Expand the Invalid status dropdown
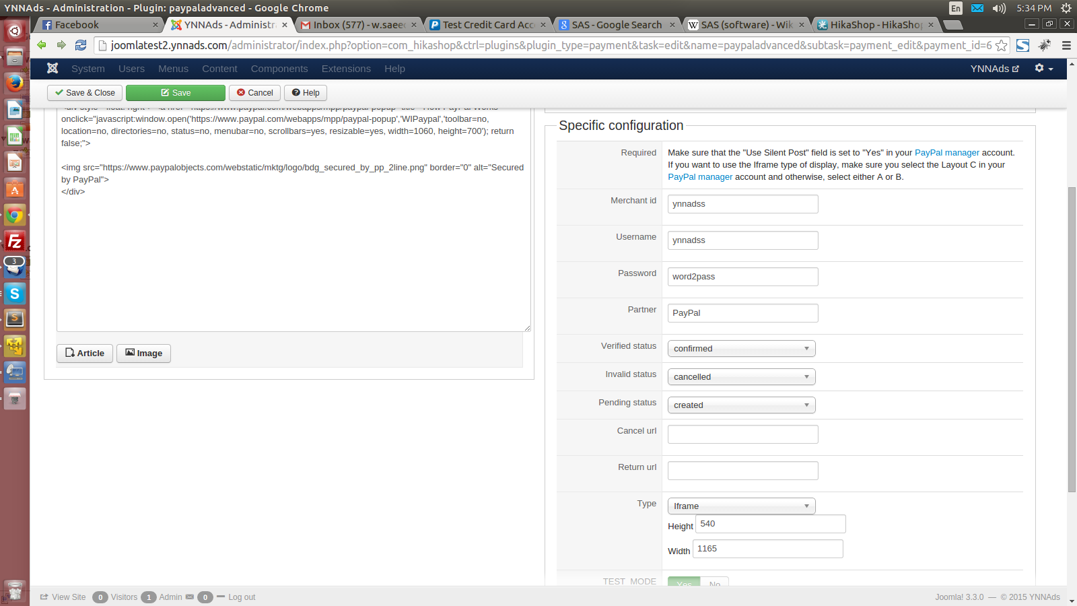The image size is (1077, 606). 741,377
